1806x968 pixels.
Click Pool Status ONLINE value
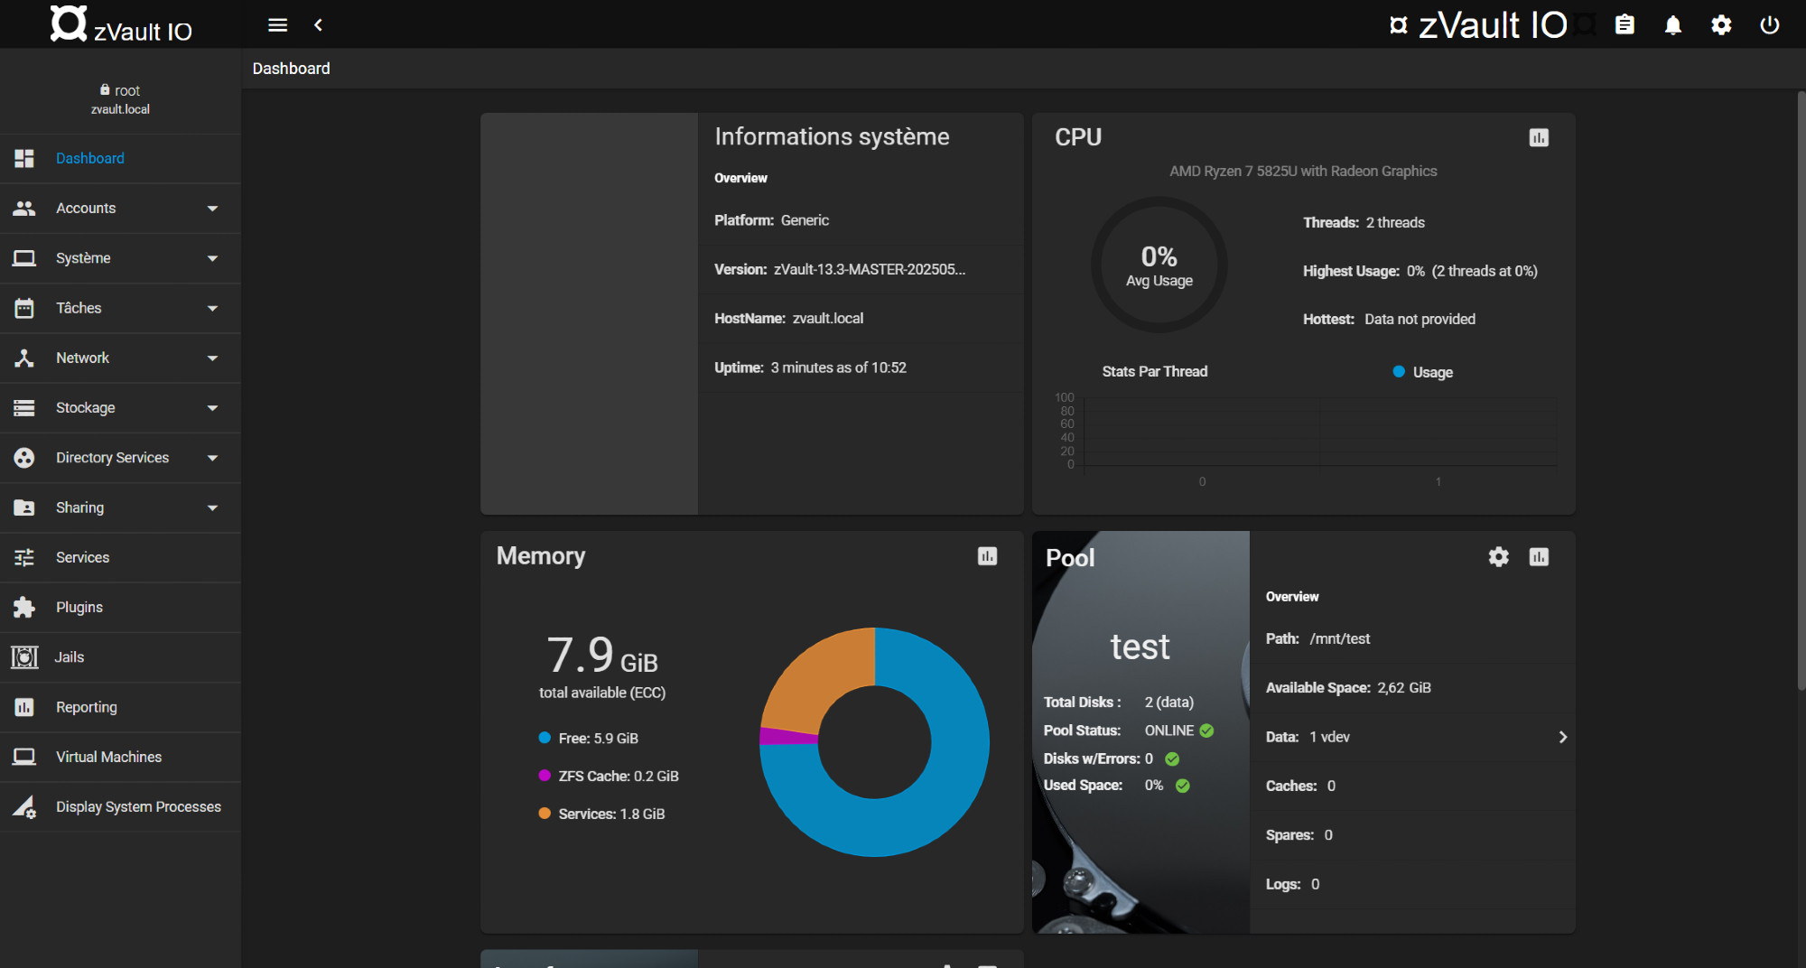pos(1169,731)
